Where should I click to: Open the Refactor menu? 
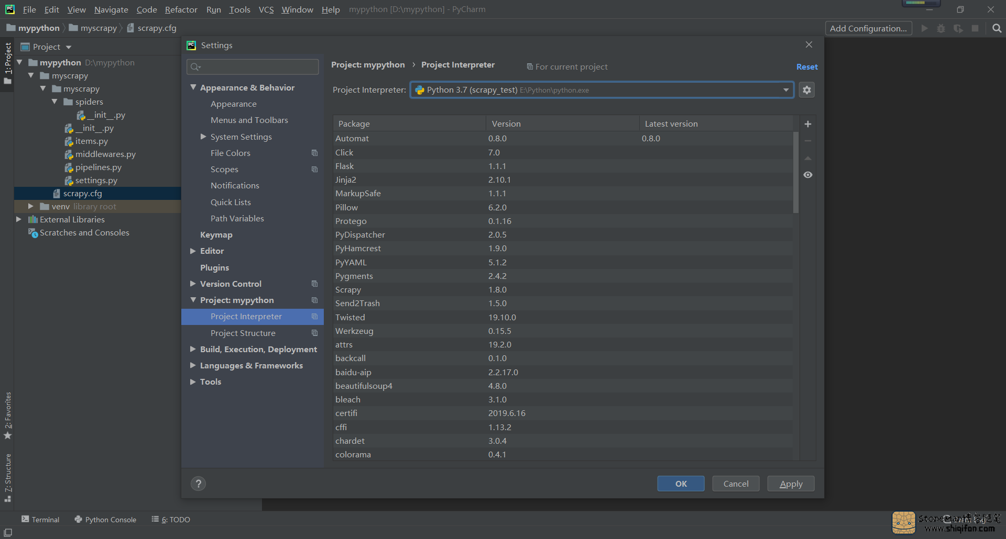tap(181, 9)
